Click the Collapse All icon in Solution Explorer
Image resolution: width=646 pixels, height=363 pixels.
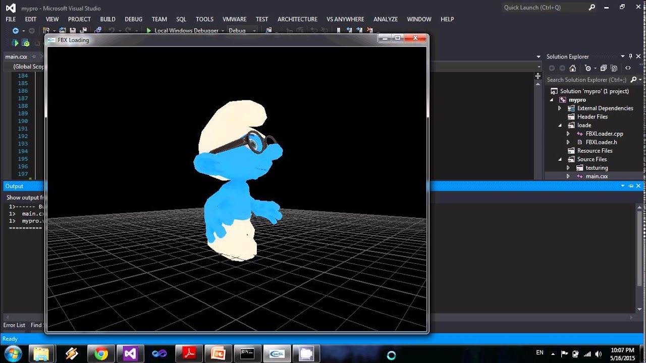604,68
